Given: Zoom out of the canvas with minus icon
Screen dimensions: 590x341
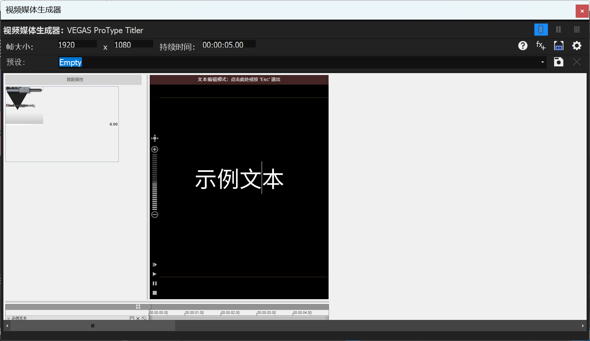Looking at the screenshot, I should (x=155, y=214).
